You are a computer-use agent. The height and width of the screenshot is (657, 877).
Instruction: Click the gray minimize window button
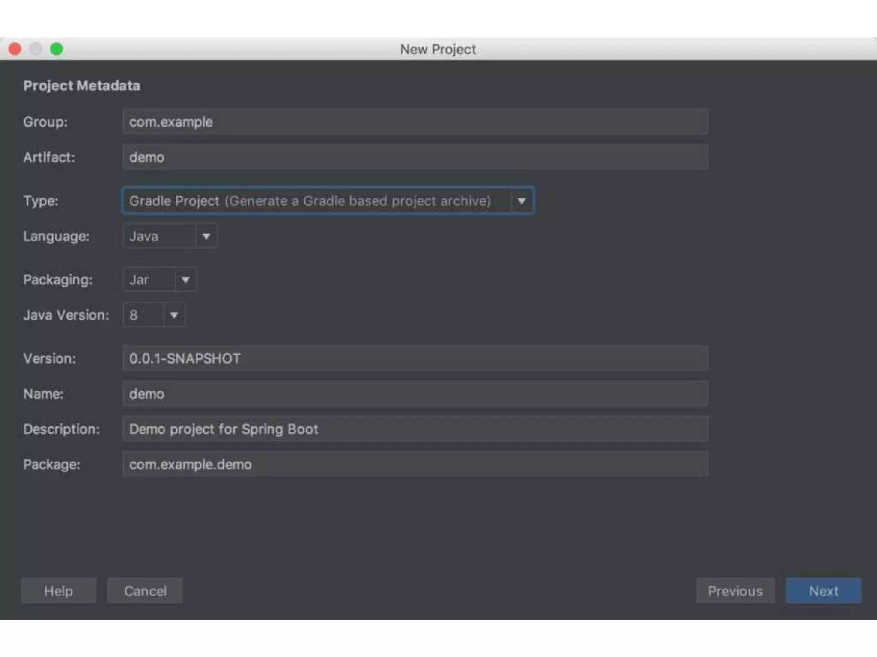coord(36,49)
